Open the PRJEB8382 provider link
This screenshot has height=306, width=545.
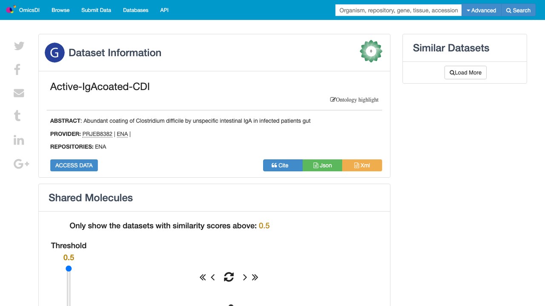[x=98, y=134]
